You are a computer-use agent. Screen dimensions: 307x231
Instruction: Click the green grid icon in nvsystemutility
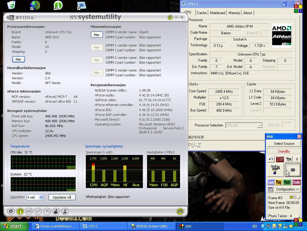click(180, 211)
